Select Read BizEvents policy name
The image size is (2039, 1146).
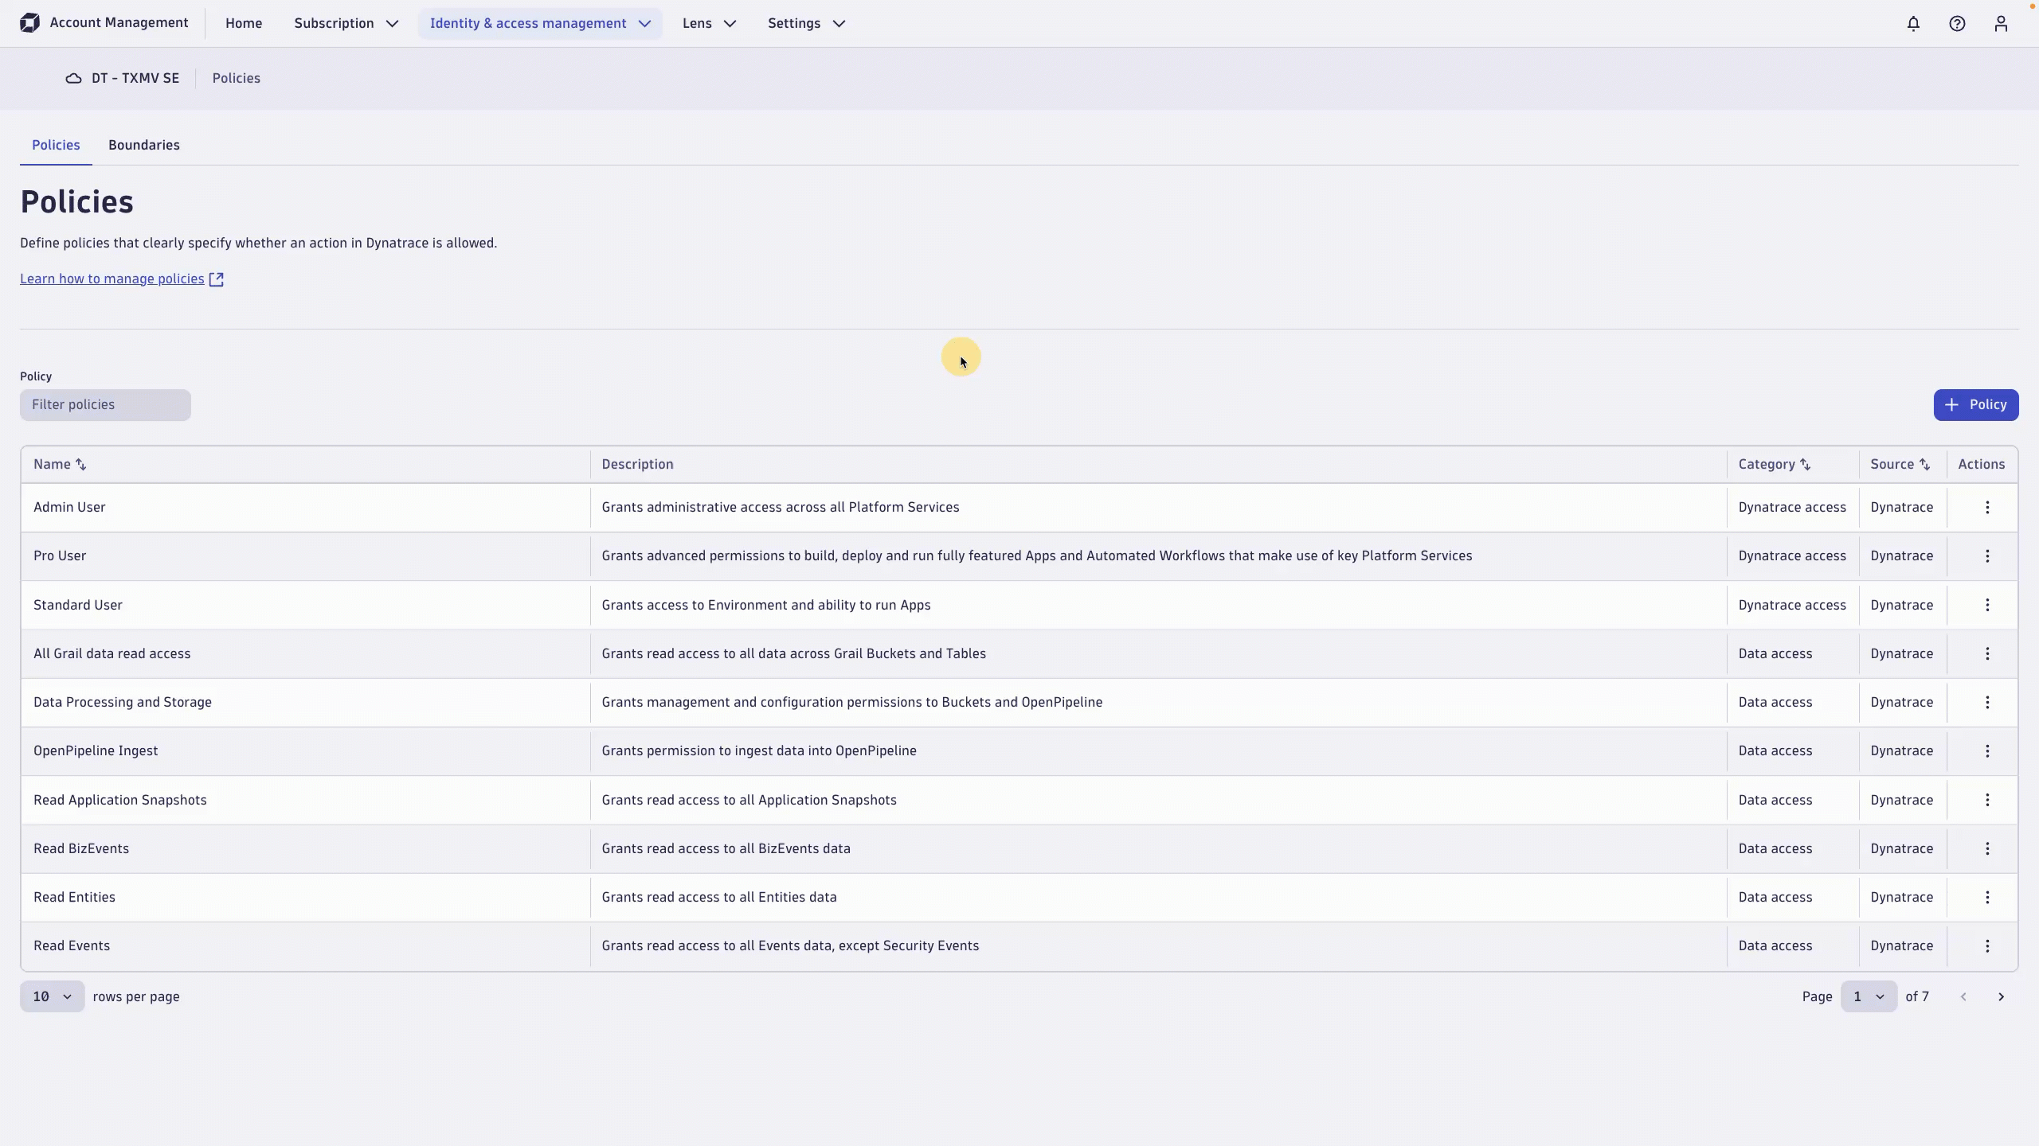point(81,849)
